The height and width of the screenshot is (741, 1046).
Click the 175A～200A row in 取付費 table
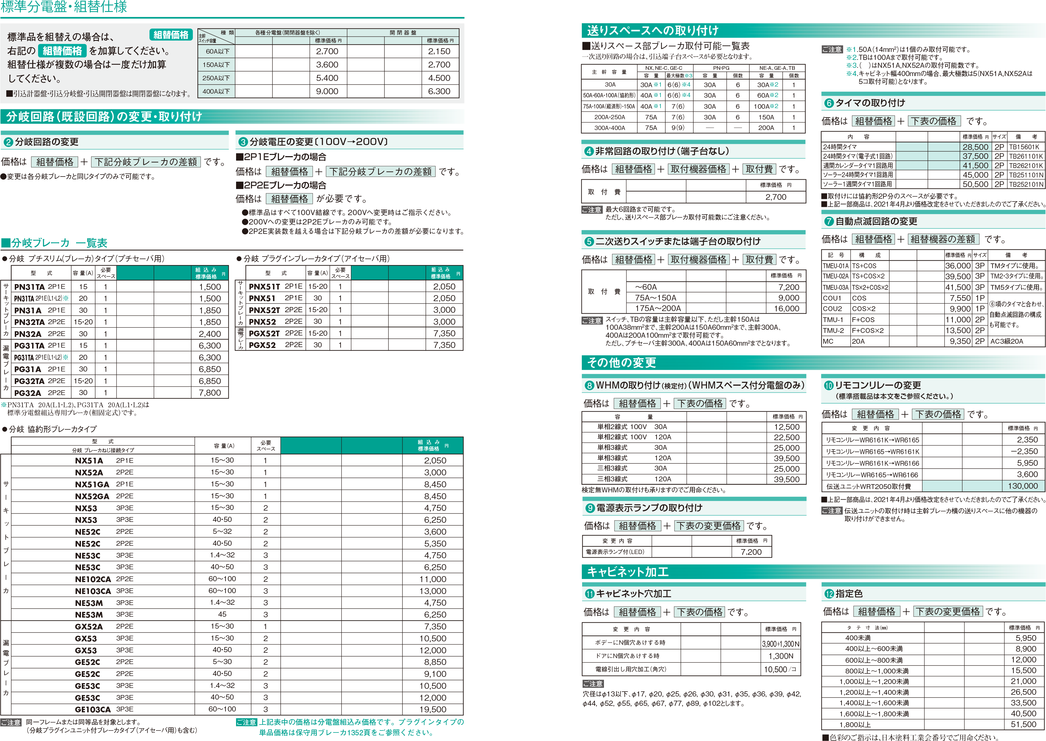pos(716,308)
